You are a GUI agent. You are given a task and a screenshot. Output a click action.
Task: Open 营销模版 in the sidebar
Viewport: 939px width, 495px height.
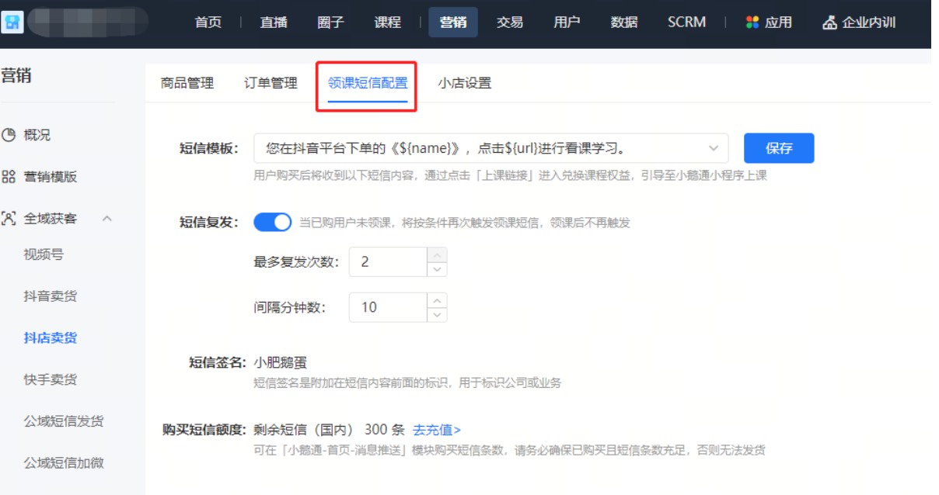(x=51, y=177)
